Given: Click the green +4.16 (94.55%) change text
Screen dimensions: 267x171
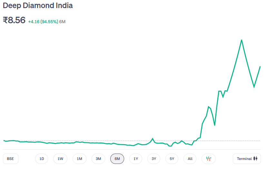Looking at the screenshot, I should [43, 22].
